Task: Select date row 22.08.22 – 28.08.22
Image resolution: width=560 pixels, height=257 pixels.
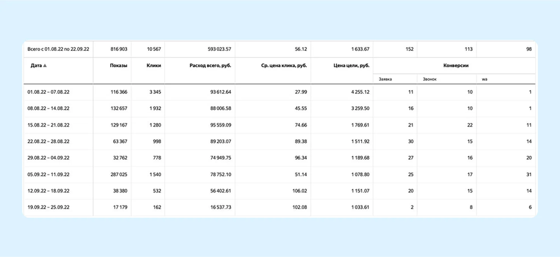Action: (48, 142)
